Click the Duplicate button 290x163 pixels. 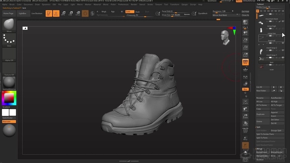point(260,114)
